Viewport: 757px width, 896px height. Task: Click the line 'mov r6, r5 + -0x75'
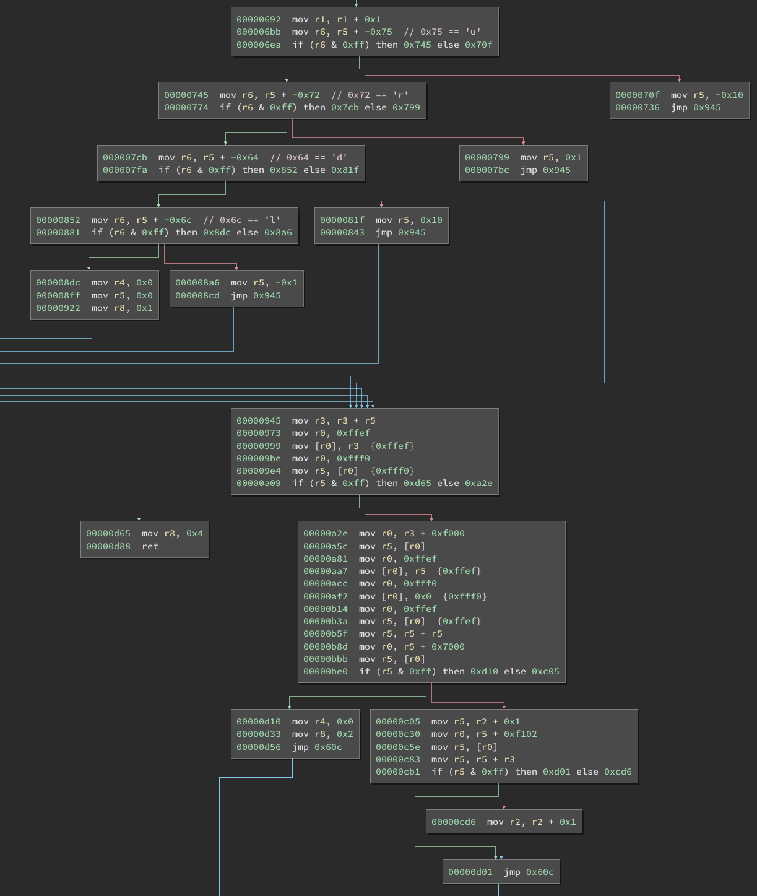342,32
